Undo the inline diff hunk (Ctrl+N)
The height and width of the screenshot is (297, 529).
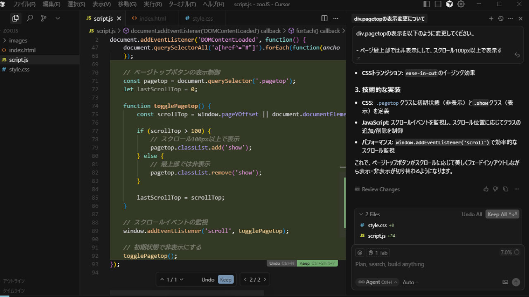point(281,263)
